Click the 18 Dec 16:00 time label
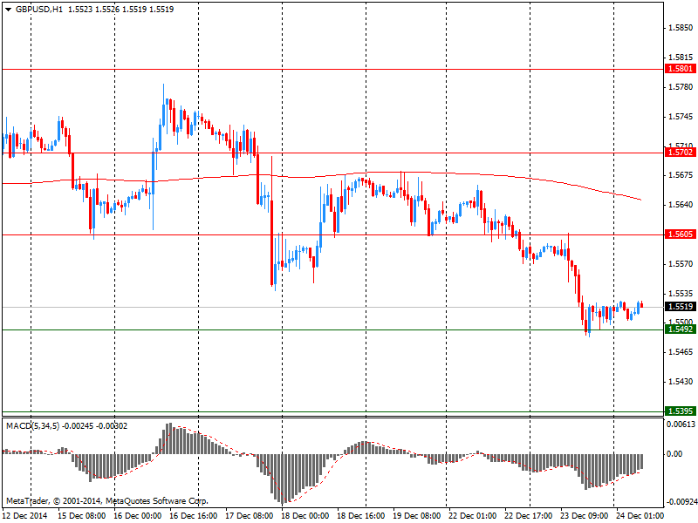 click(x=360, y=516)
